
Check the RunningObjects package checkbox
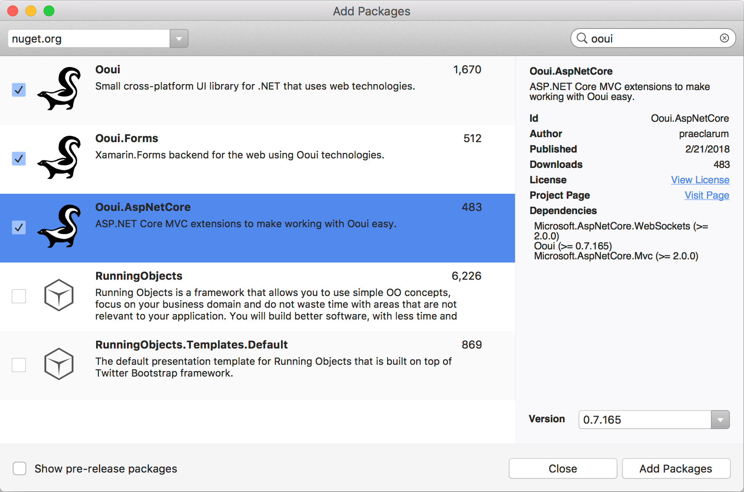[19, 296]
